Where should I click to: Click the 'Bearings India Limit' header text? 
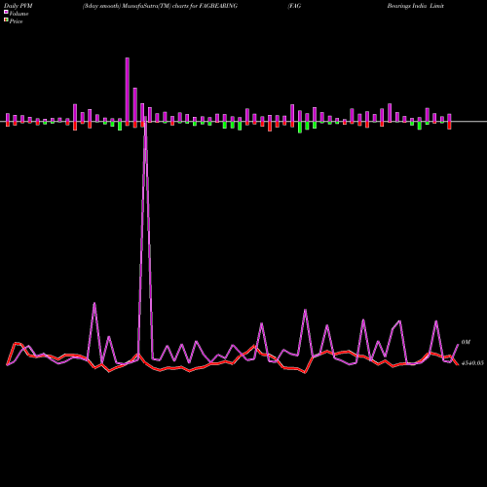(415, 6)
